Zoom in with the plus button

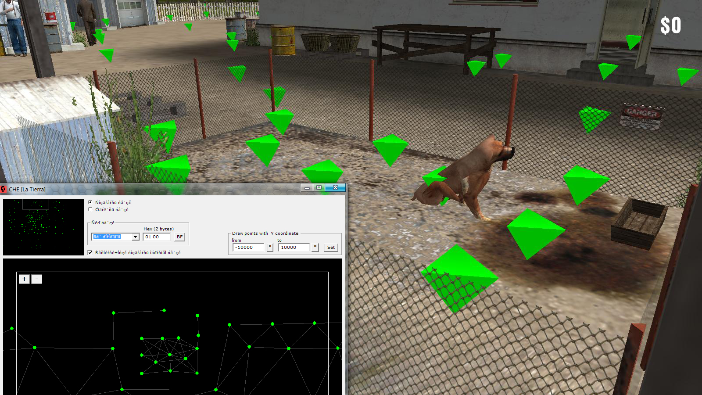[25, 279]
